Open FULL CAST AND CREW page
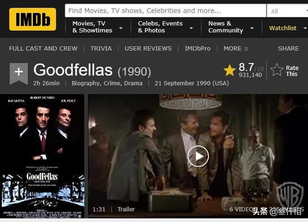 pyautogui.click(x=43, y=48)
